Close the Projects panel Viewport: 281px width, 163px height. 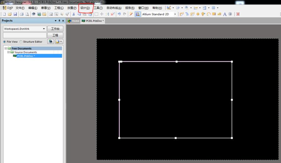pyautogui.click(x=63, y=21)
